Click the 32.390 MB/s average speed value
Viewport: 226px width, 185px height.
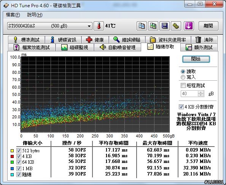tap(197, 168)
